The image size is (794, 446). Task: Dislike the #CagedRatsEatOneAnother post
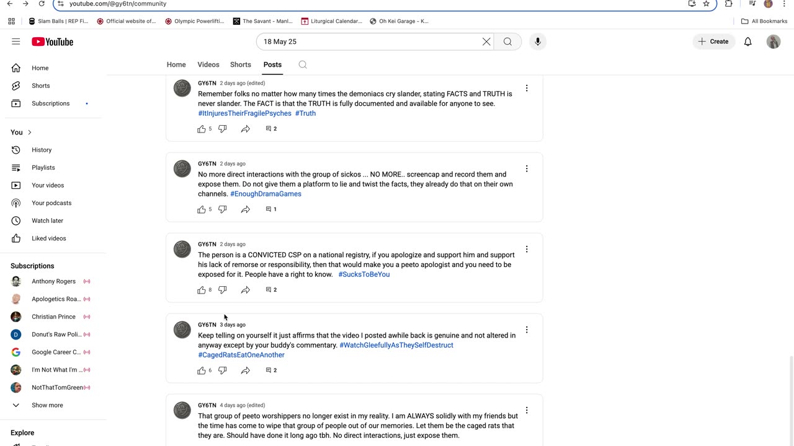point(223,370)
